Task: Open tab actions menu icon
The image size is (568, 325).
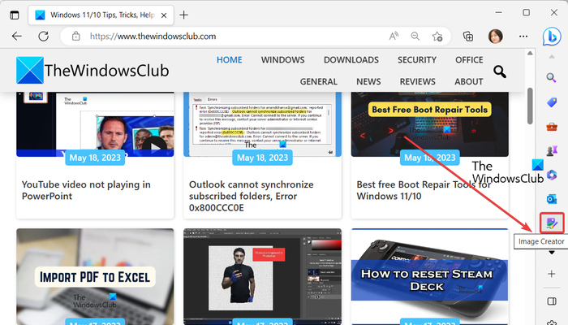Action: pos(15,15)
